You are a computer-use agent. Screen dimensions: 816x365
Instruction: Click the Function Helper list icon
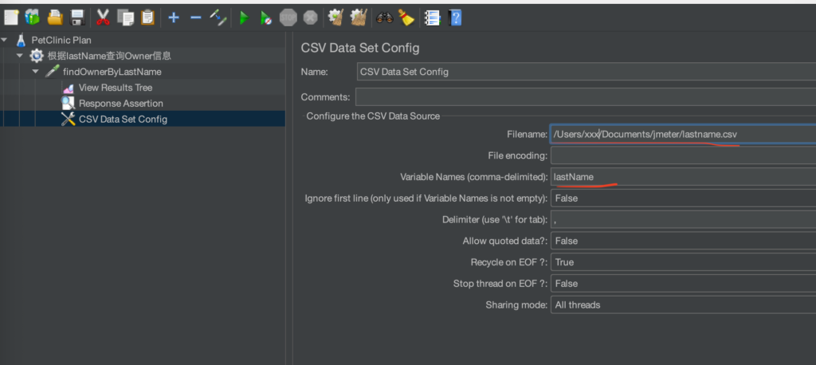[x=432, y=18]
